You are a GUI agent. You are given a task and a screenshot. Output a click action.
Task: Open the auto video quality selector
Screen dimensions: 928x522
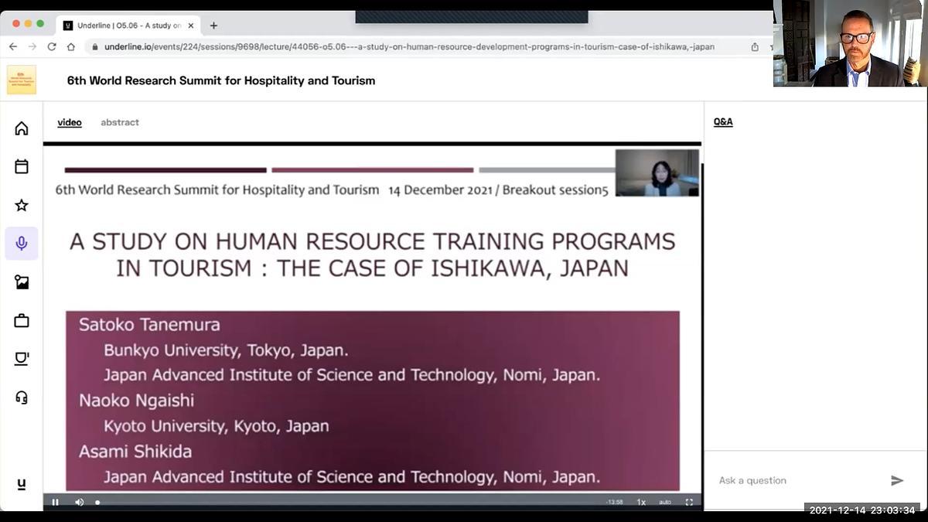[x=665, y=502]
